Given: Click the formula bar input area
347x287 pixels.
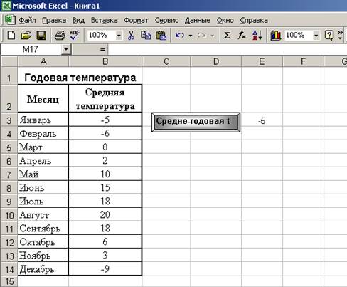Looking at the screenshot, I should tap(228, 49).
